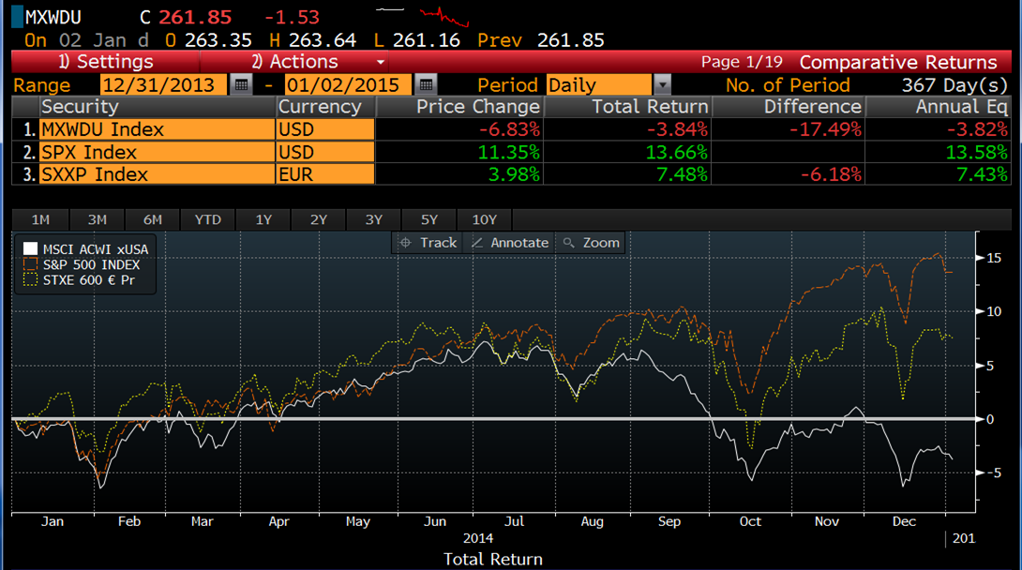Select the 10Y period tab
This screenshot has width=1022, height=570.
[x=485, y=219]
